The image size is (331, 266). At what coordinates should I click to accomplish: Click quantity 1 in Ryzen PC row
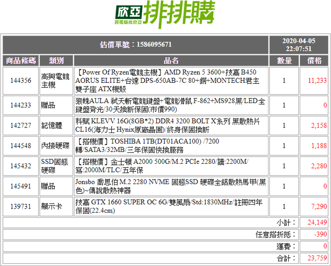284,81
